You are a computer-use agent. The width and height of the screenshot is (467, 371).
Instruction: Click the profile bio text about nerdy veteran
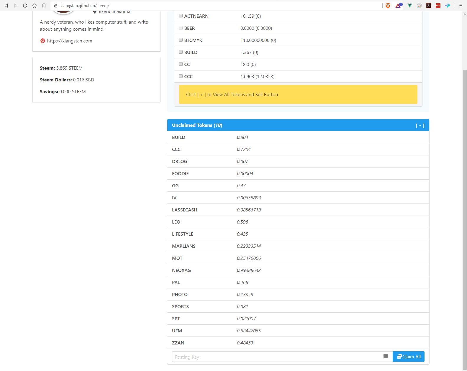94,25
